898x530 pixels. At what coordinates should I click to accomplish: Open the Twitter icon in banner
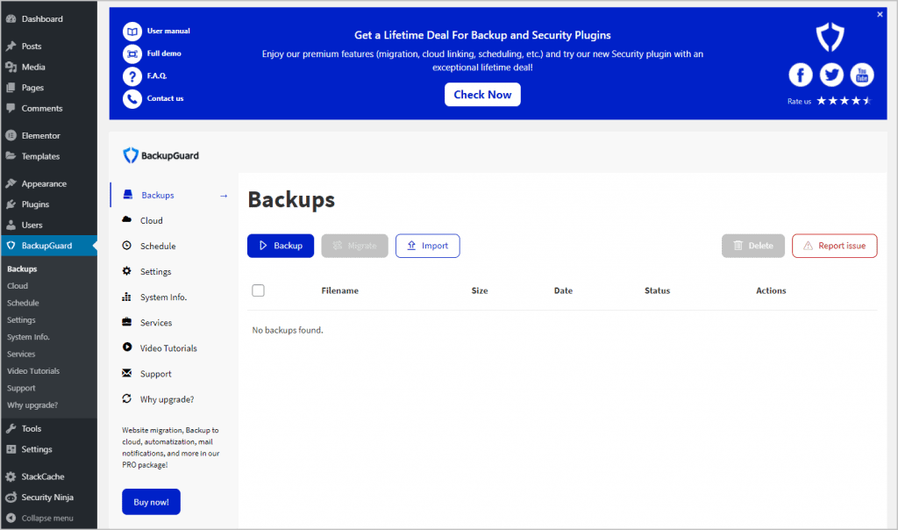click(x=831, y=75)
